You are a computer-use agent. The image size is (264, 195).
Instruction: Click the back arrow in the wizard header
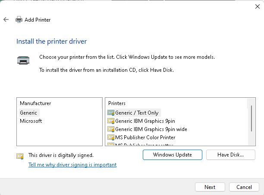tap(6, 20)
